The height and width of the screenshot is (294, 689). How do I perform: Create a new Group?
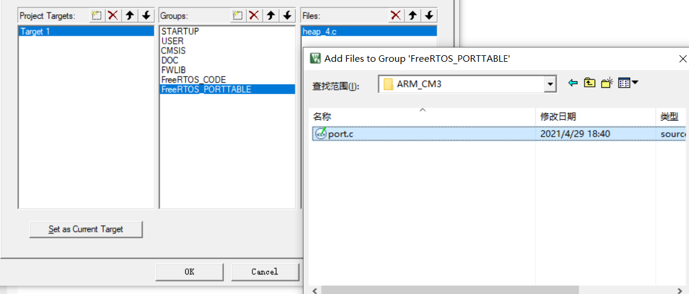pos(238,16)
